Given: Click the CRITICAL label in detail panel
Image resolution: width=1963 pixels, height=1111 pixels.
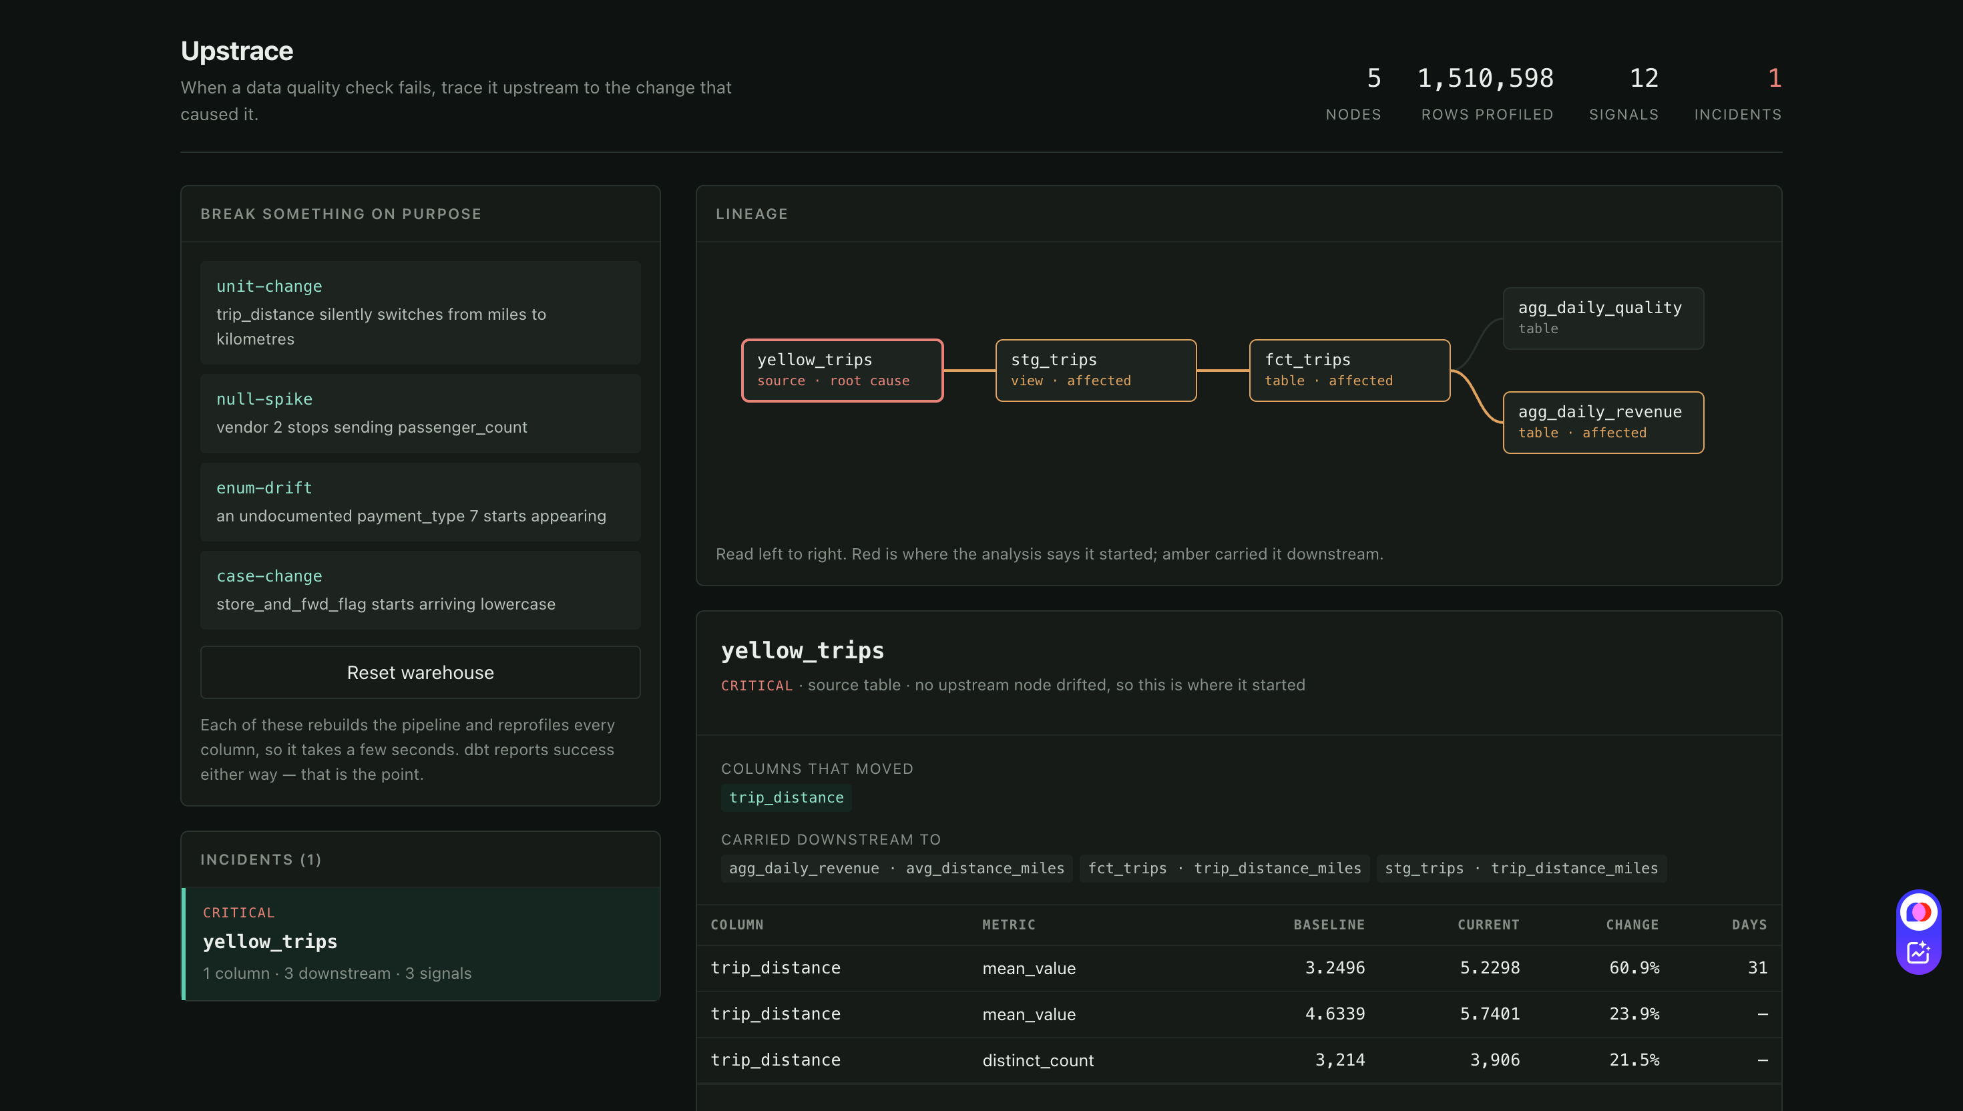Looking at the screenshot, I should pyautogui.click(x=756, y=685).
